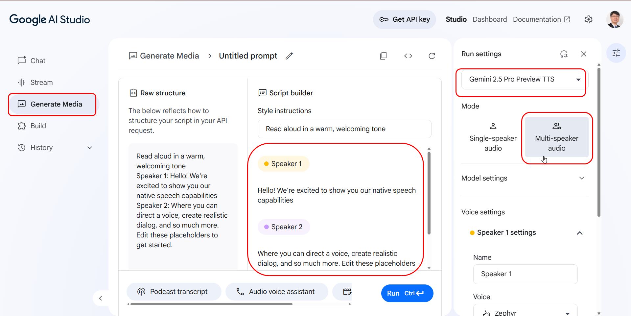This screenshot has height=316, width=631.
Task: Open the settings gear icon
Action: [x=588, y=19]
